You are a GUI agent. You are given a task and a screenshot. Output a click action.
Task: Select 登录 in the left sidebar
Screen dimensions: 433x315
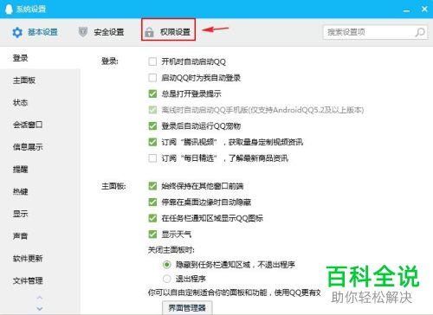coord(40,58)
